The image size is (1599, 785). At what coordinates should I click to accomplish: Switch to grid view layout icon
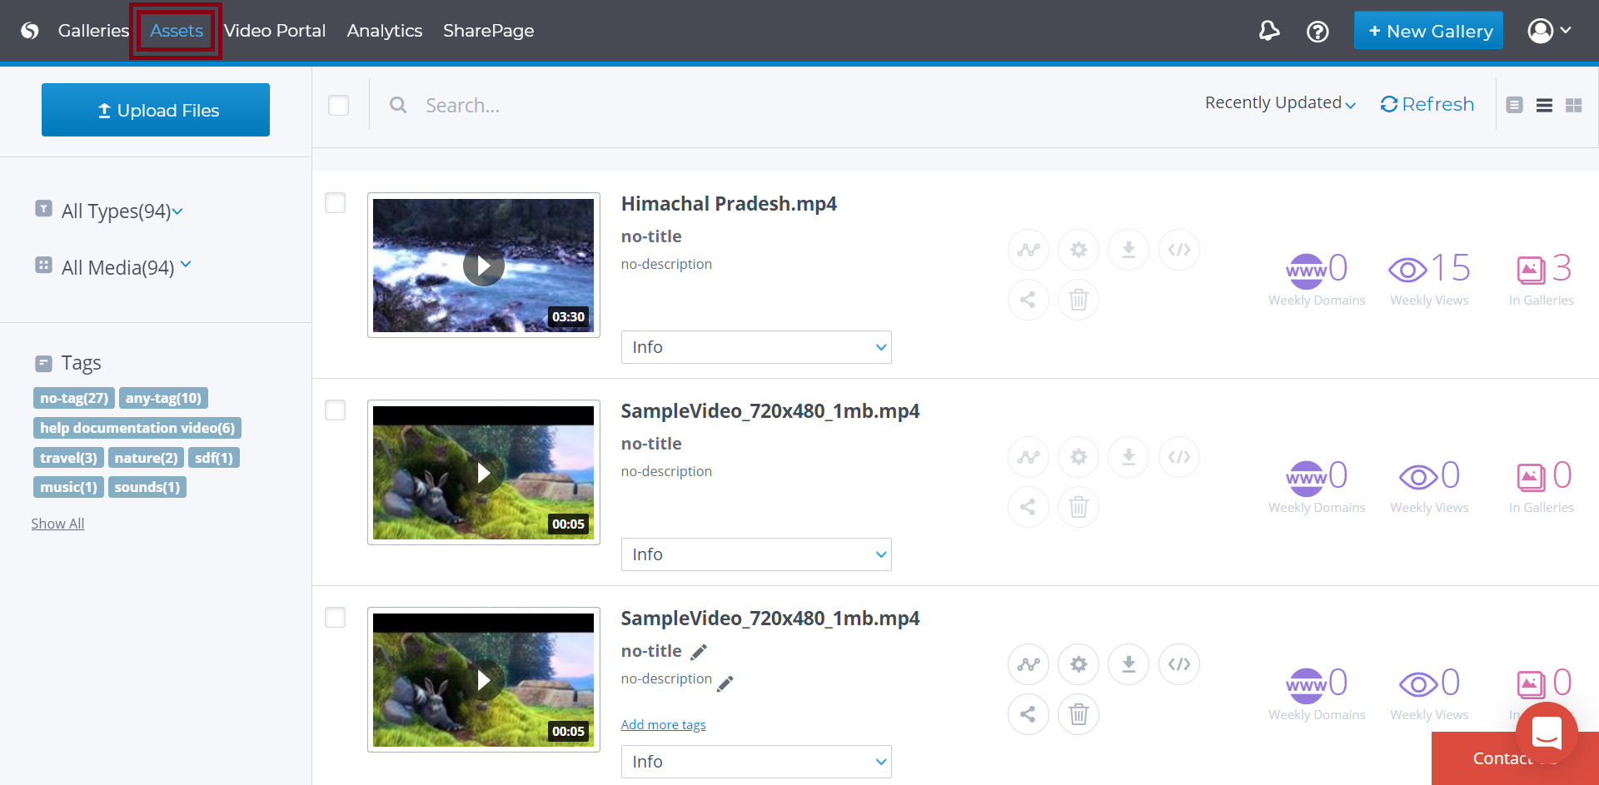pyautogui.click(x=1573, y=106)
